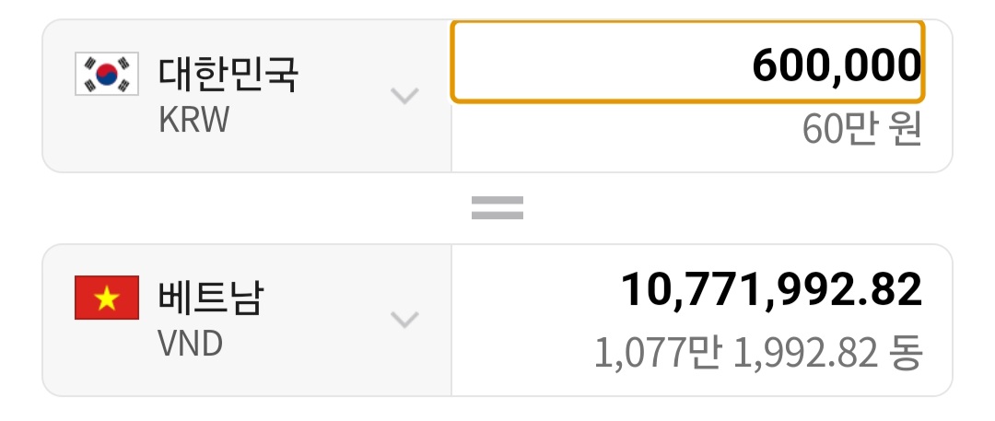Click the 10,771,992.82 converted amount field
This screenshot has height=421, width=995.
[770, 290]
